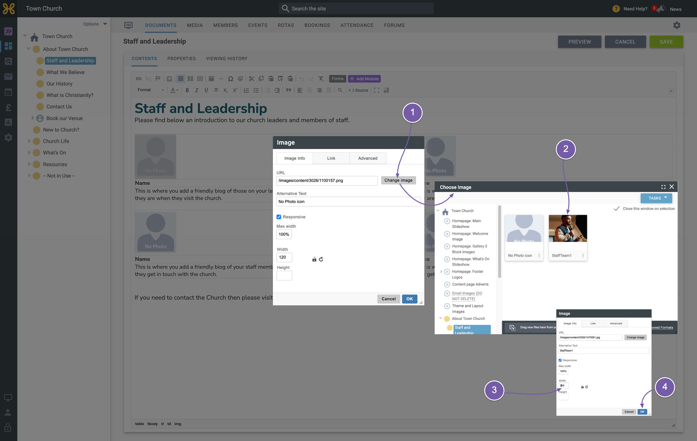Image resolution: width=697 pixels, height=441 pixels.
Task: Clear formatting with the remove format icon
Action: click(x=321, y=79)
